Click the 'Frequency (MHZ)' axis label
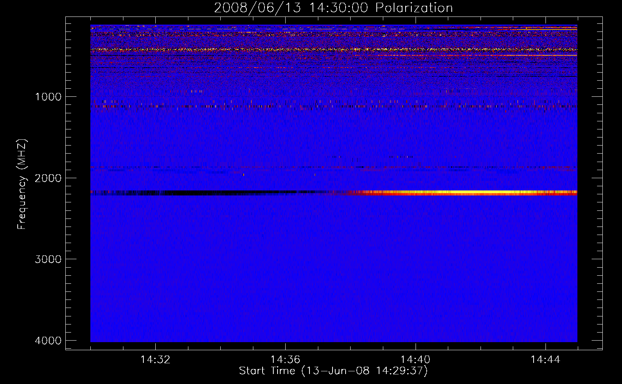This screenshot has height=384, width=622. point(22,184)
